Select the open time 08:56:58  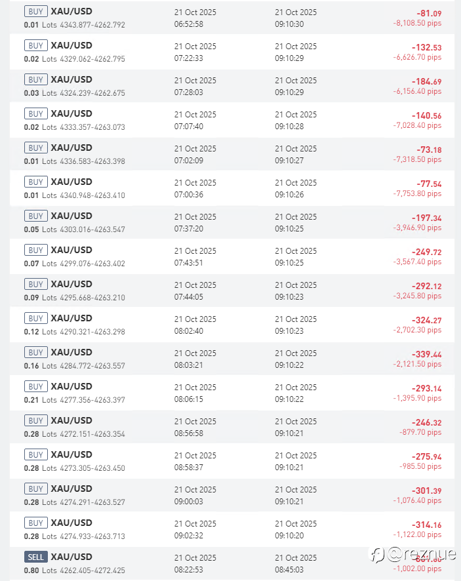(189, 433)
